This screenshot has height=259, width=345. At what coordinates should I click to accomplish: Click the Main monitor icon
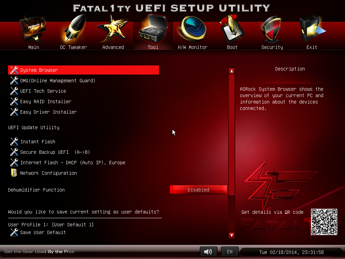[x=33, y=31]
